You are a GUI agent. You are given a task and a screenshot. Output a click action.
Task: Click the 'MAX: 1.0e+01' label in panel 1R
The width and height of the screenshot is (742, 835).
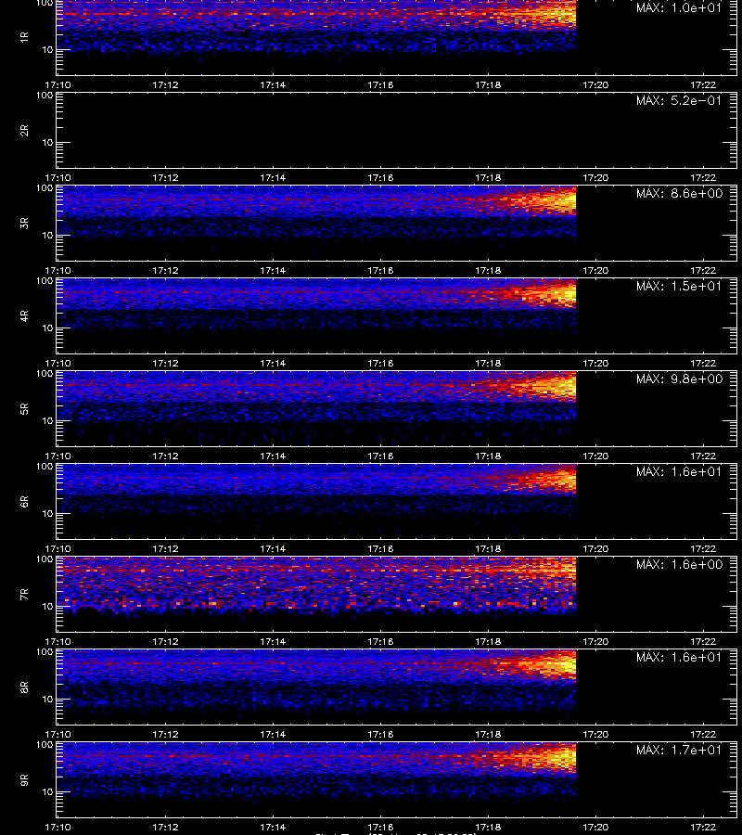tap(679, 7)
